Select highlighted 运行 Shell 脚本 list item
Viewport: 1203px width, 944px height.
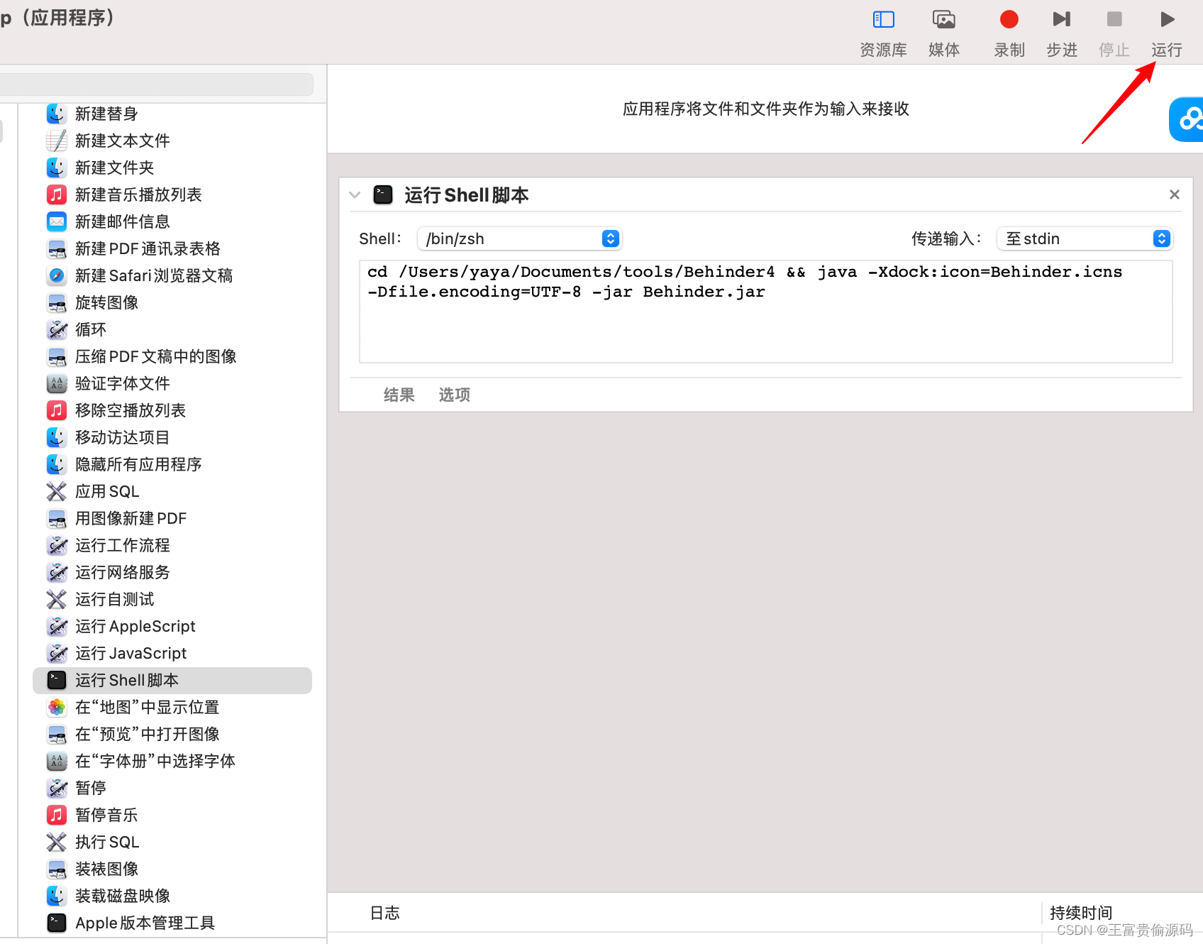(x=172, y=680)
